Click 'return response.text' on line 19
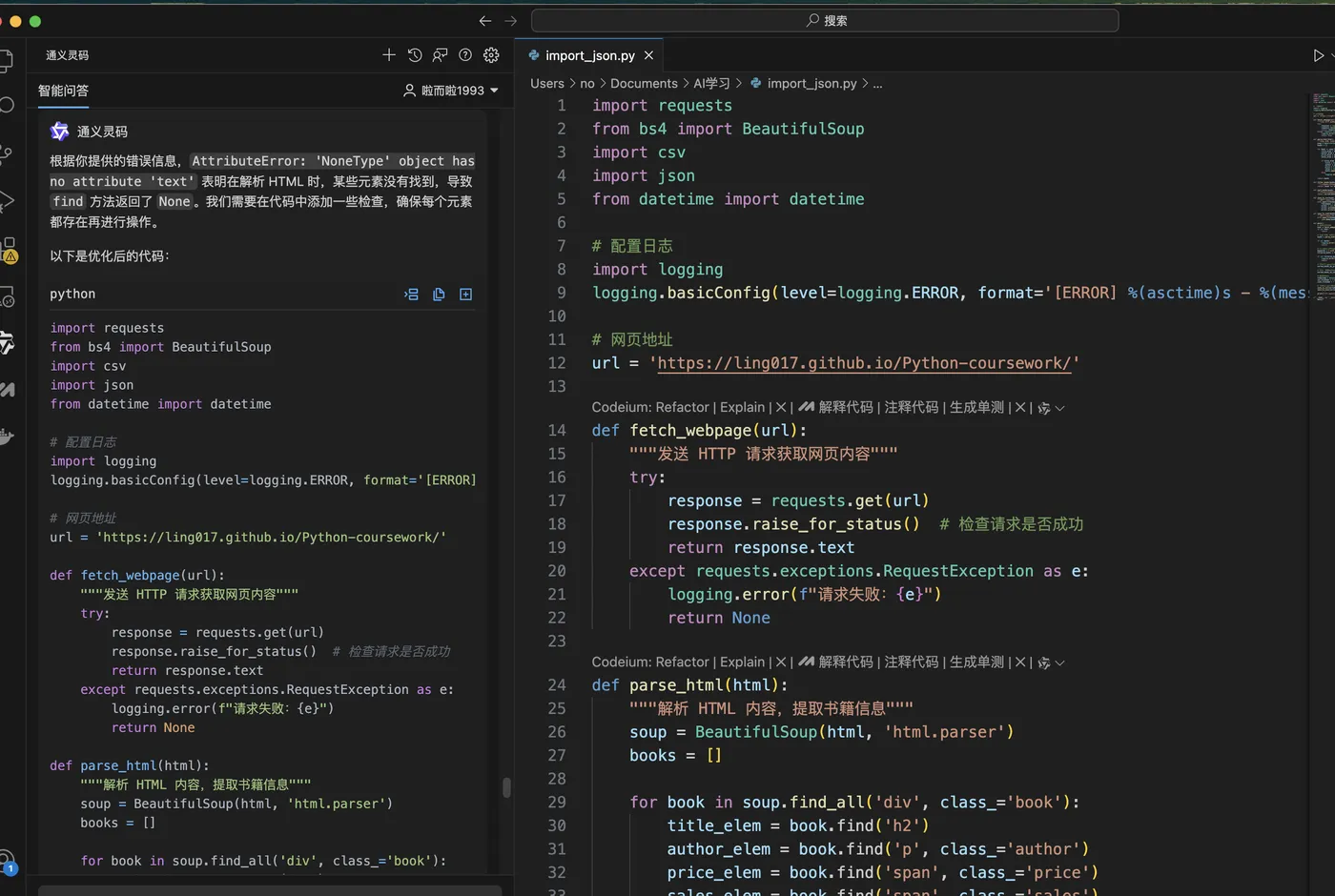1335x896 pixels. [x=761, y=547]
